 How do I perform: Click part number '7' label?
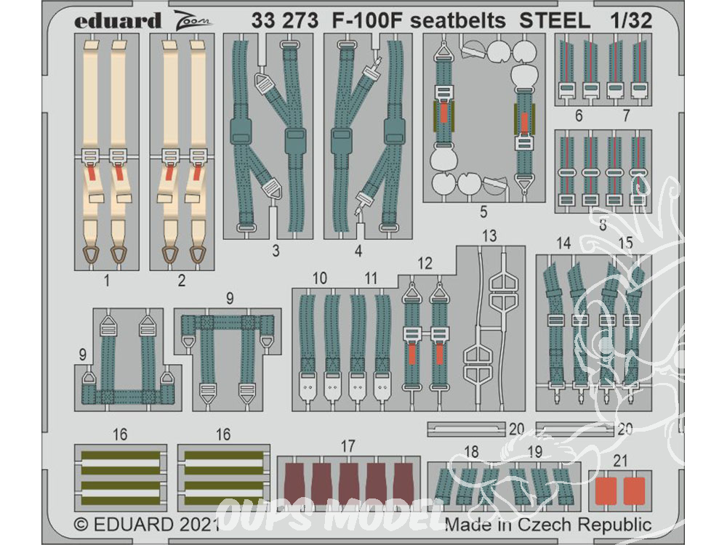pos(627,116)
